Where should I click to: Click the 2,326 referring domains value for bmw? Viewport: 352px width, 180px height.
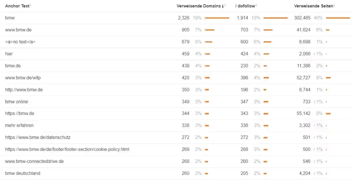(184, 18)
